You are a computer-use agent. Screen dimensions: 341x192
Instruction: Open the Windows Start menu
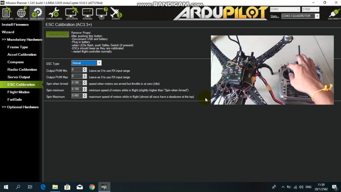[6, 187]
